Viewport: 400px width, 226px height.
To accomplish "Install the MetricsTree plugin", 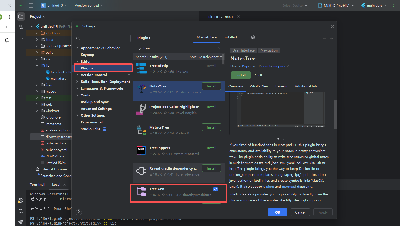I will click(x=211, y=127).
